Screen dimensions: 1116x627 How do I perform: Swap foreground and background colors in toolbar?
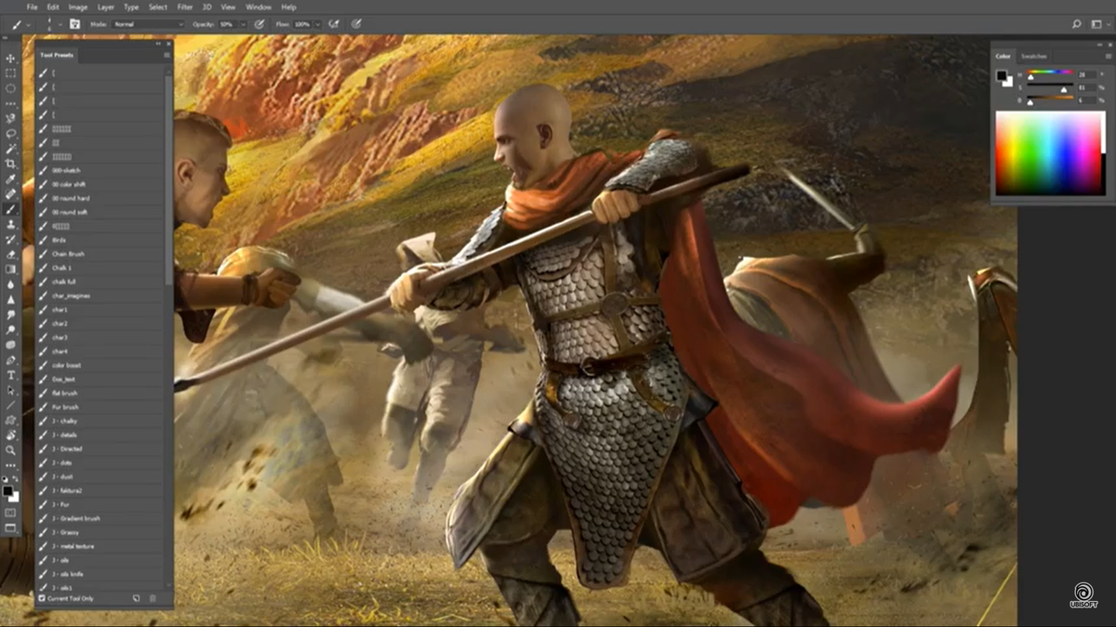pyautogui.click(x=16, y=478)
